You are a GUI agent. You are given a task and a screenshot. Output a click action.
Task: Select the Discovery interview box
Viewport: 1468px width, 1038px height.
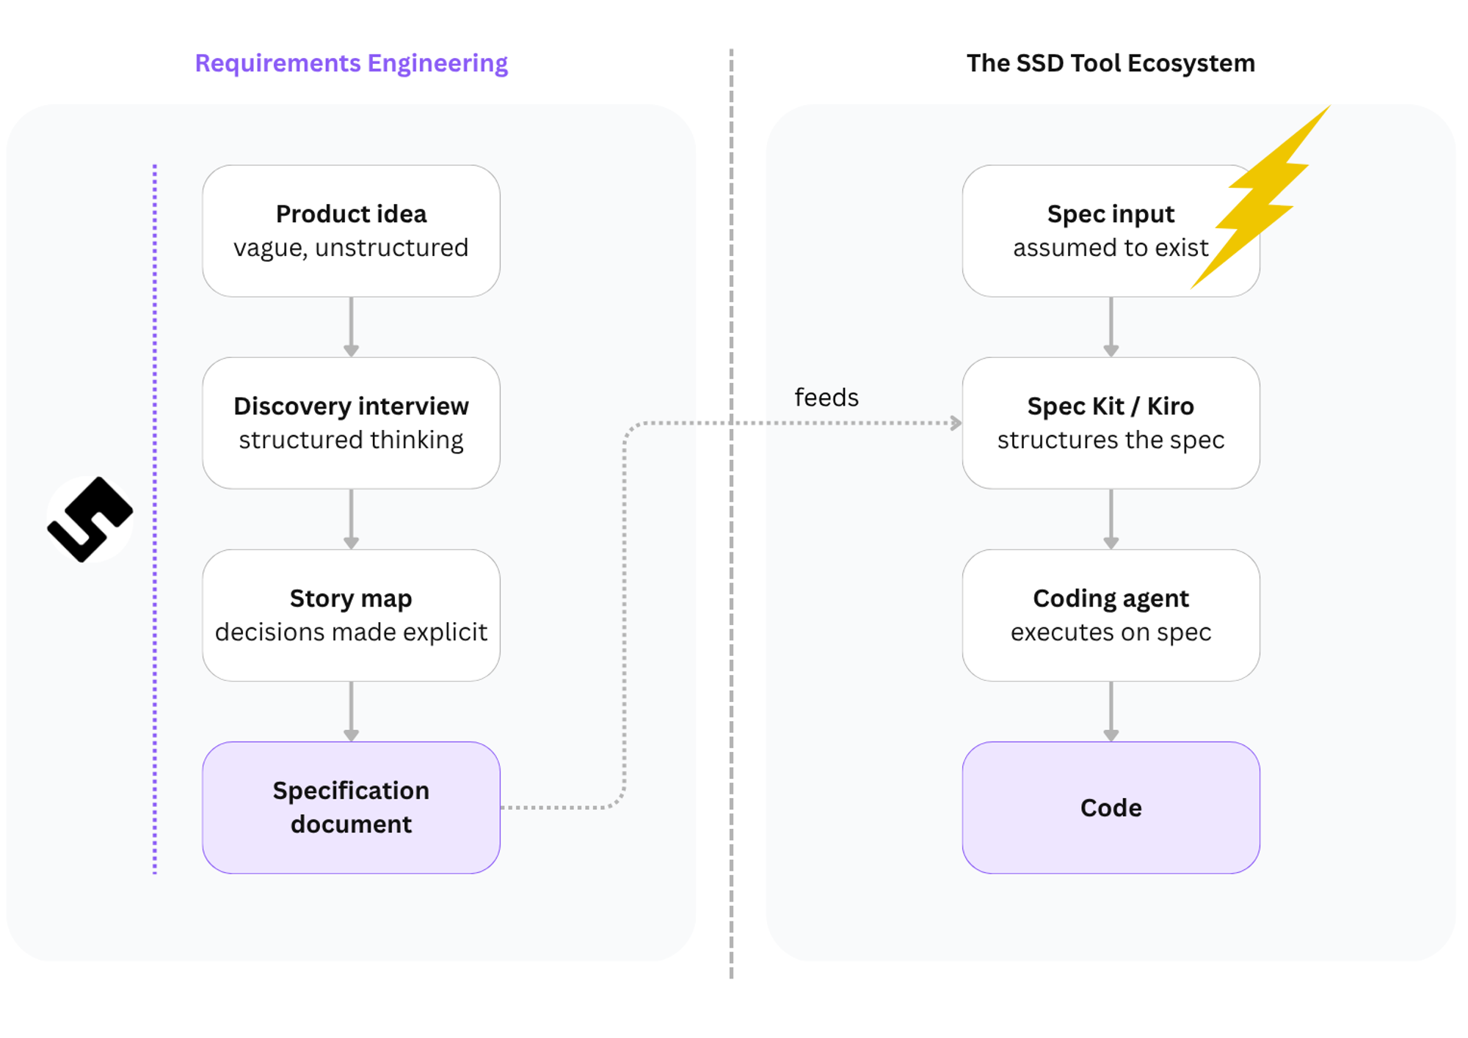[351, 423]
